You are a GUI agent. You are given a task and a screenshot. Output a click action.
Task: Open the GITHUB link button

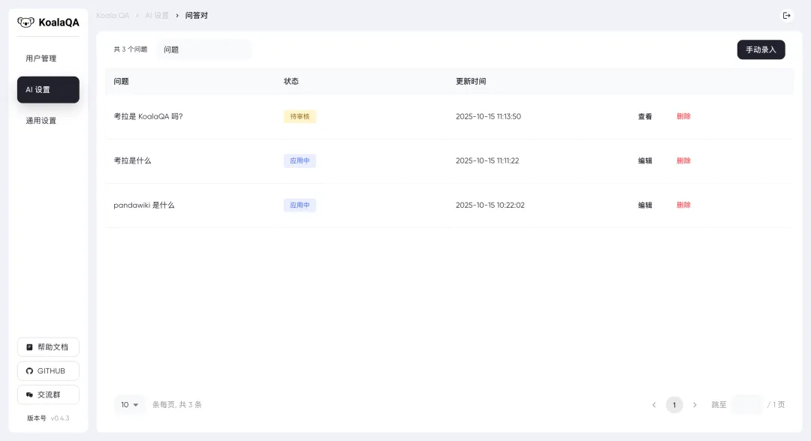pos(48,371)
